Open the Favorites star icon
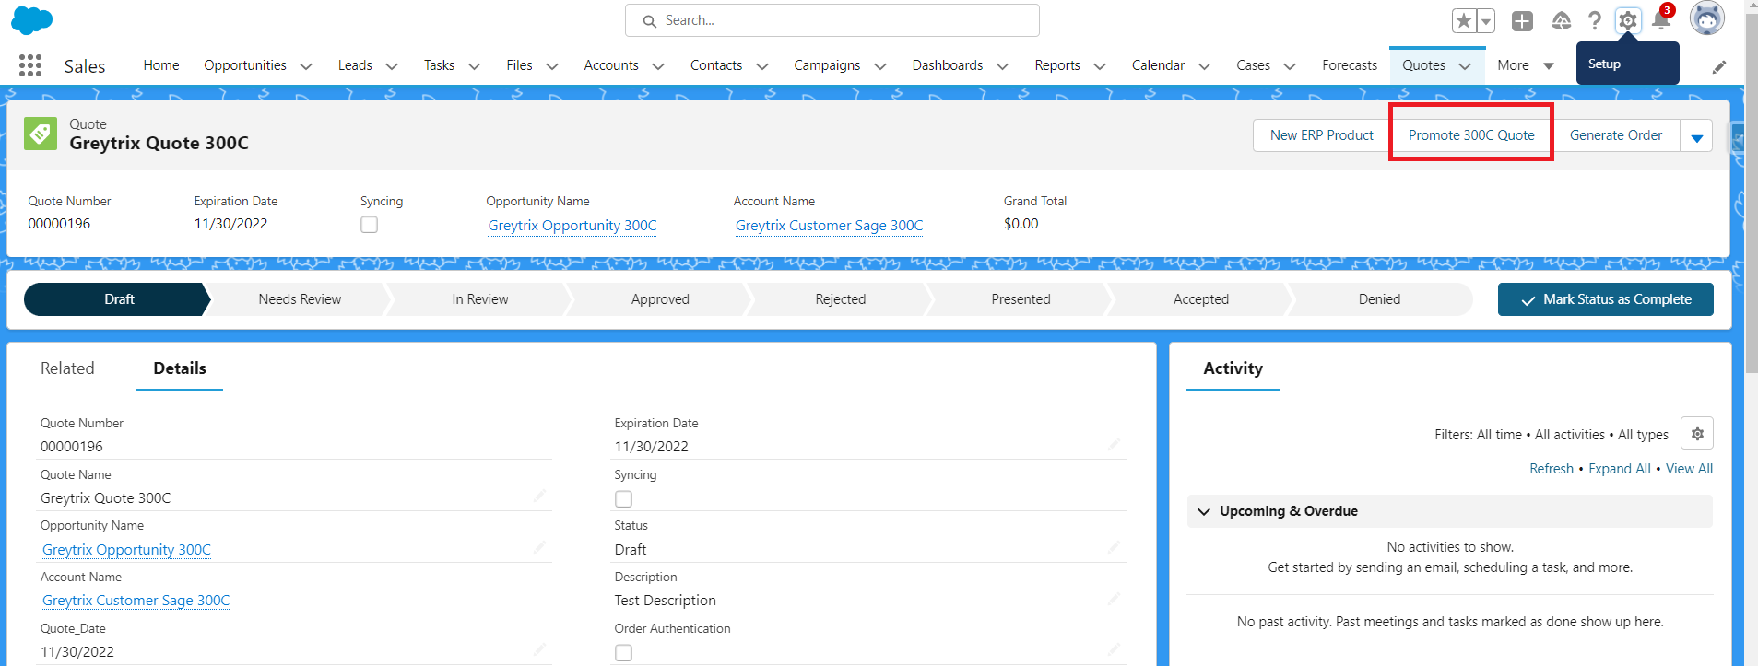1758x666 pixels. coord(1464,20)
